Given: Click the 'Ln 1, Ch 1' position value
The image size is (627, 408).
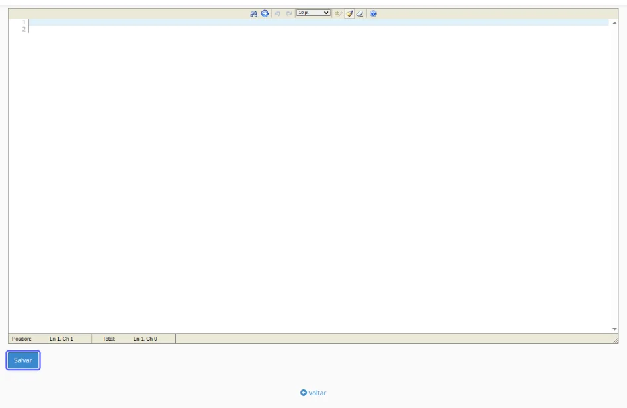Looking at the screenshot, I should pos(62,339).
